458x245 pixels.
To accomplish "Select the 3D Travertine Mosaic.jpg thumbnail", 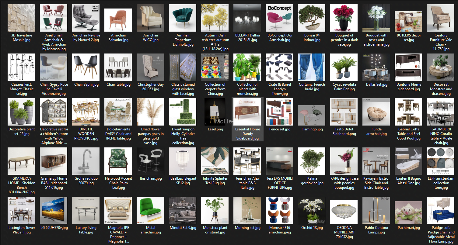I will 21,18.
